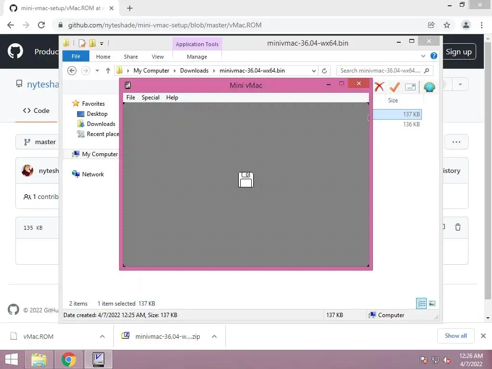Close the Chrome downloads bar
This screenshot has width=492, height=369.
pos(483,336)
